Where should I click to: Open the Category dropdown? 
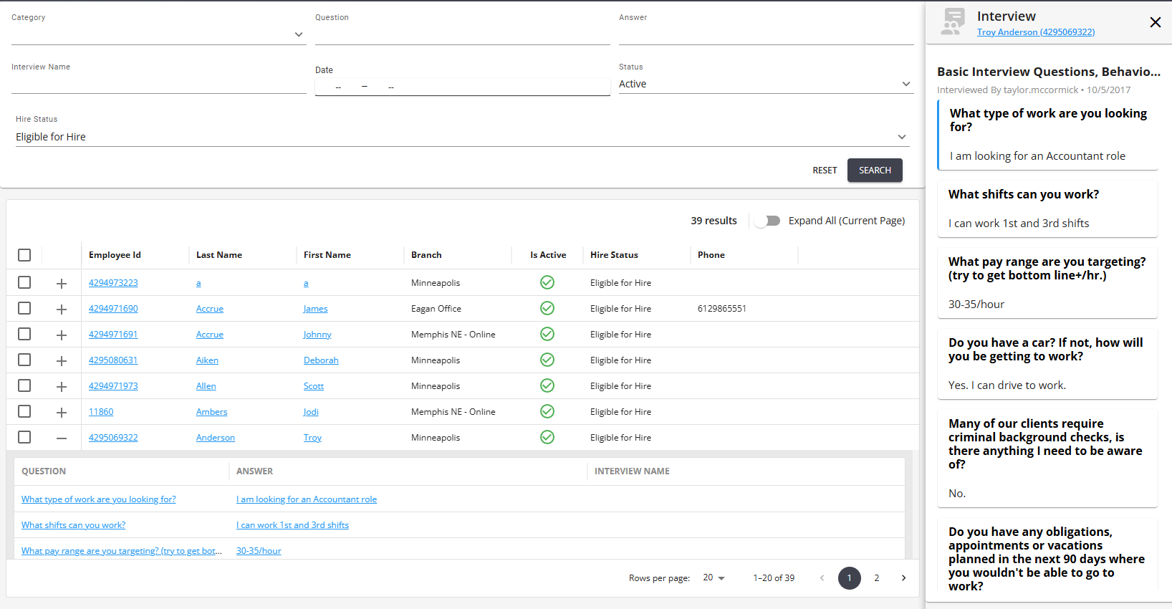pos(158,34)
